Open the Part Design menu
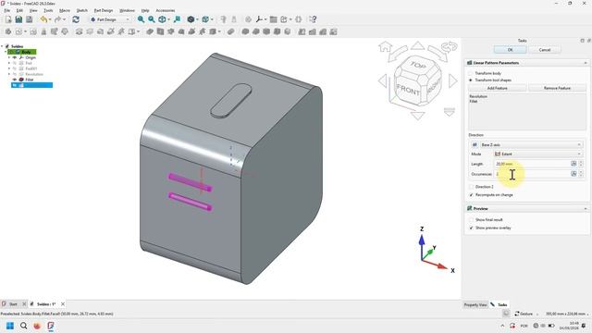592x333 pixels. click(103, 10)
